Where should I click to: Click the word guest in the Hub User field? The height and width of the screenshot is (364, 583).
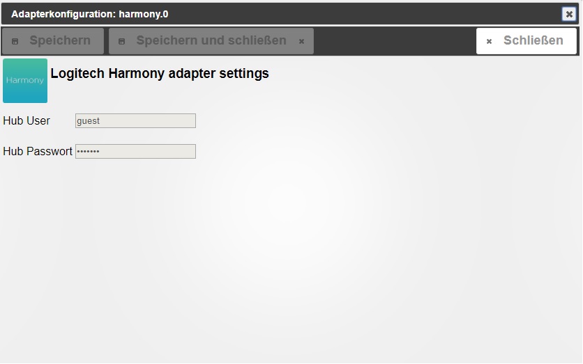click(x=89, y=121)
